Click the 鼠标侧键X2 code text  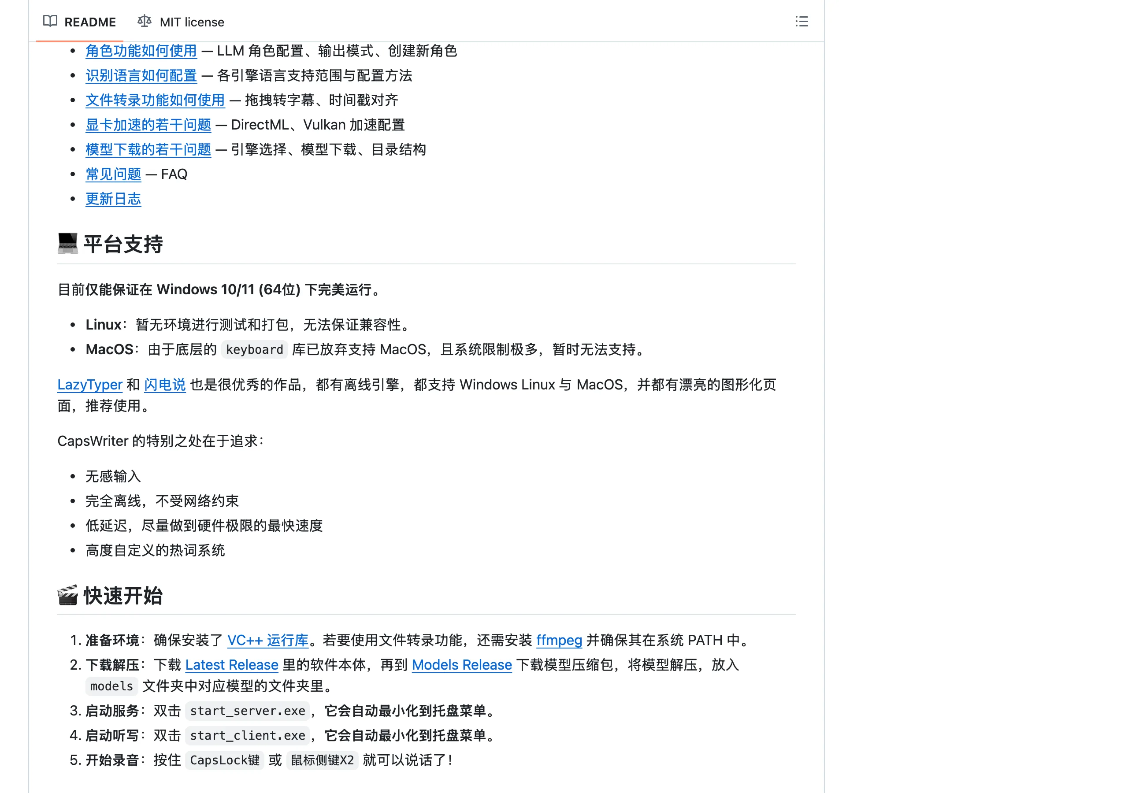coord(322,760)
